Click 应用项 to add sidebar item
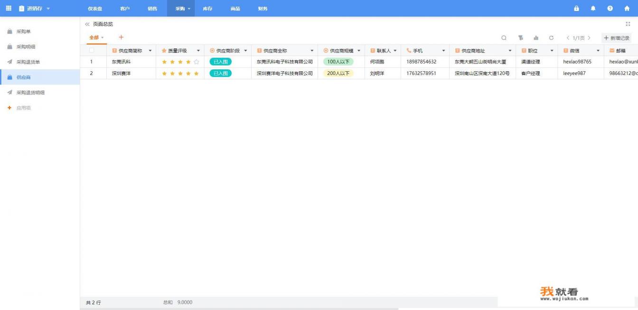This screenshot has width=638, height=310. (23, 108)
